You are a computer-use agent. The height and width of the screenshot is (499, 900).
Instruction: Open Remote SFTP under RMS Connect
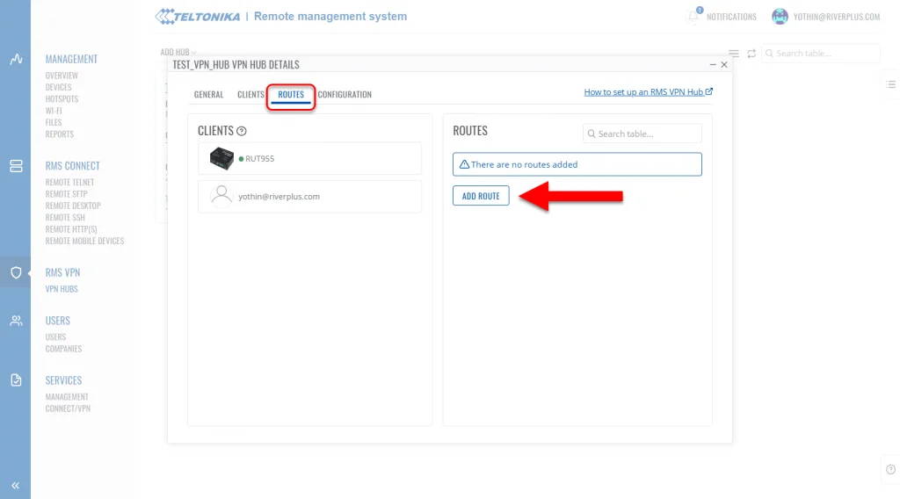(x=67, y=194)
